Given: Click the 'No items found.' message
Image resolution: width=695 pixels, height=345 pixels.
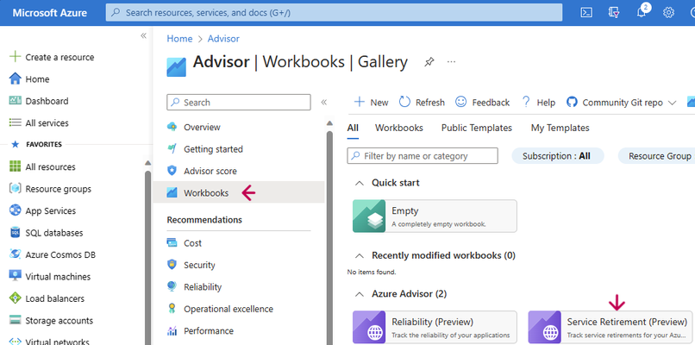Looking at the screenshot, I should (372, 272).
